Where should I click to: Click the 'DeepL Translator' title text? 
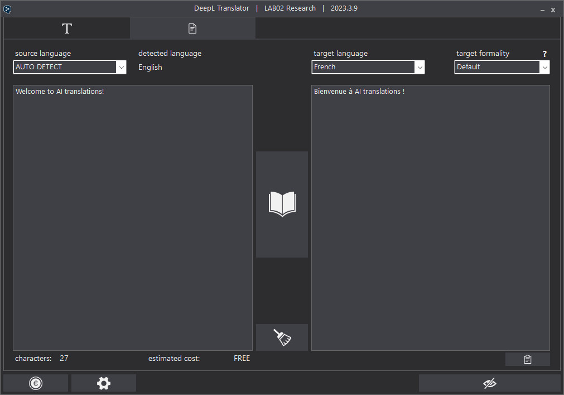pyautogui.click(x=221, y=8)
